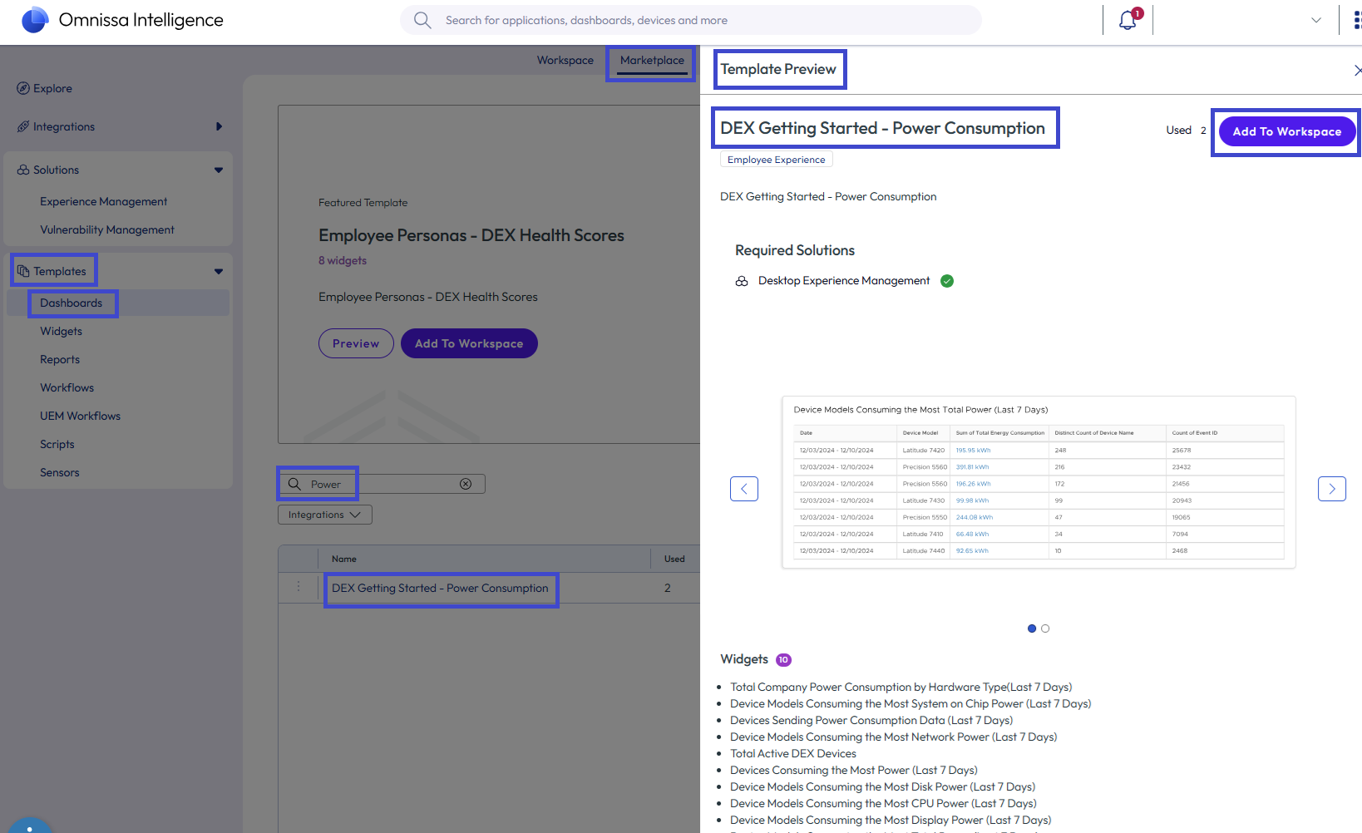Click the Power template search field
Image resolution: width=1362 pixels, height=833 pixels.
(382, 484)
